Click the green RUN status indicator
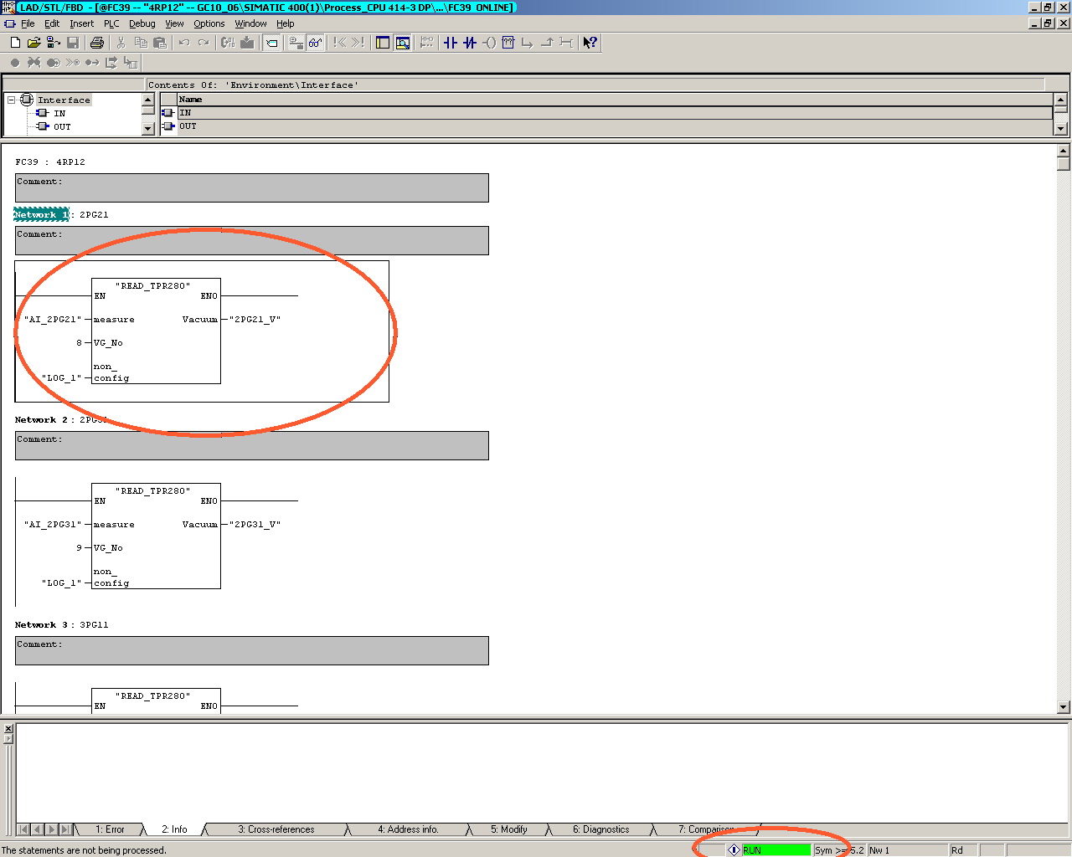The height and width of the screenshot is (857, 1072). [x=776, y=850]
